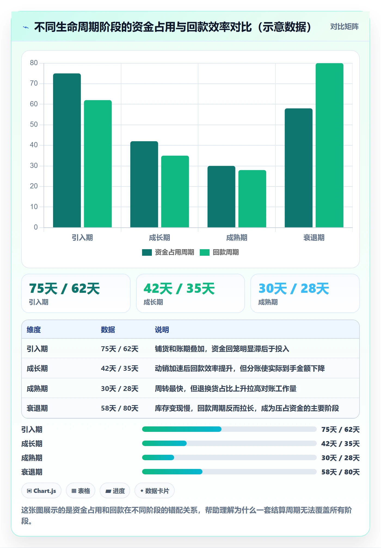Viewport: 381px width, 548px height.
Task: Click the 对比矩阵 label in header
Action: coord(344,27)
